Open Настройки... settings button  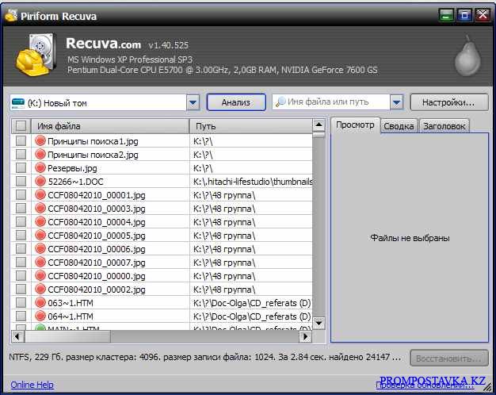449,102
